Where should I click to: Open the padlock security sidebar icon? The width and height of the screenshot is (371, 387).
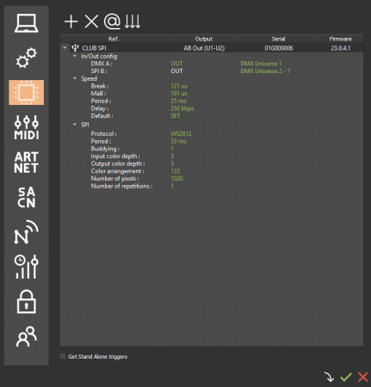27,302
